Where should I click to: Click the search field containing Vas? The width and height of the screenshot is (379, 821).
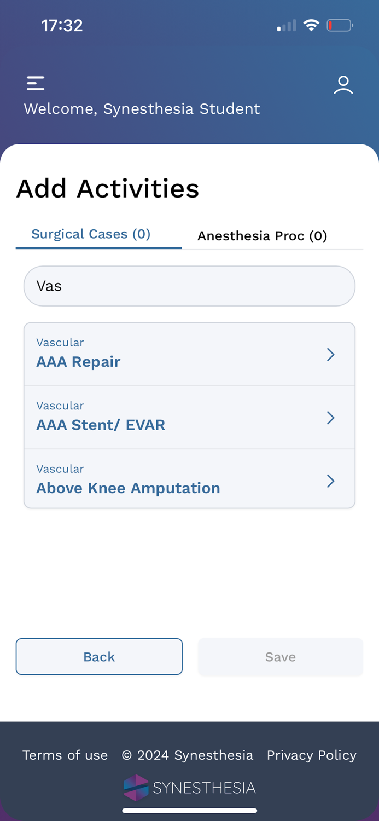tap(190, 285)
